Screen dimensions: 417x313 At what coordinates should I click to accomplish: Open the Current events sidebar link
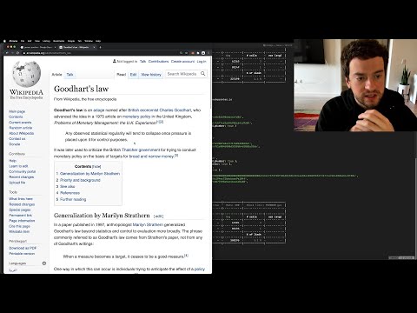[20, 123]
